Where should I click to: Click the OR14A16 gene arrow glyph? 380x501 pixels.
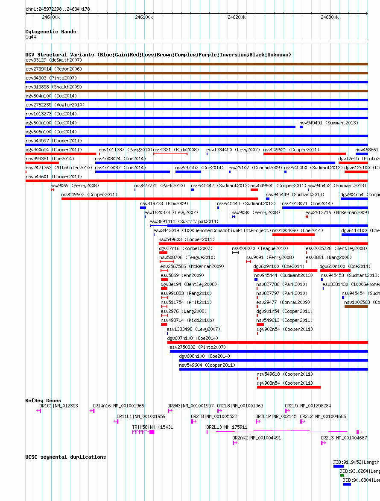click(92, 410)
